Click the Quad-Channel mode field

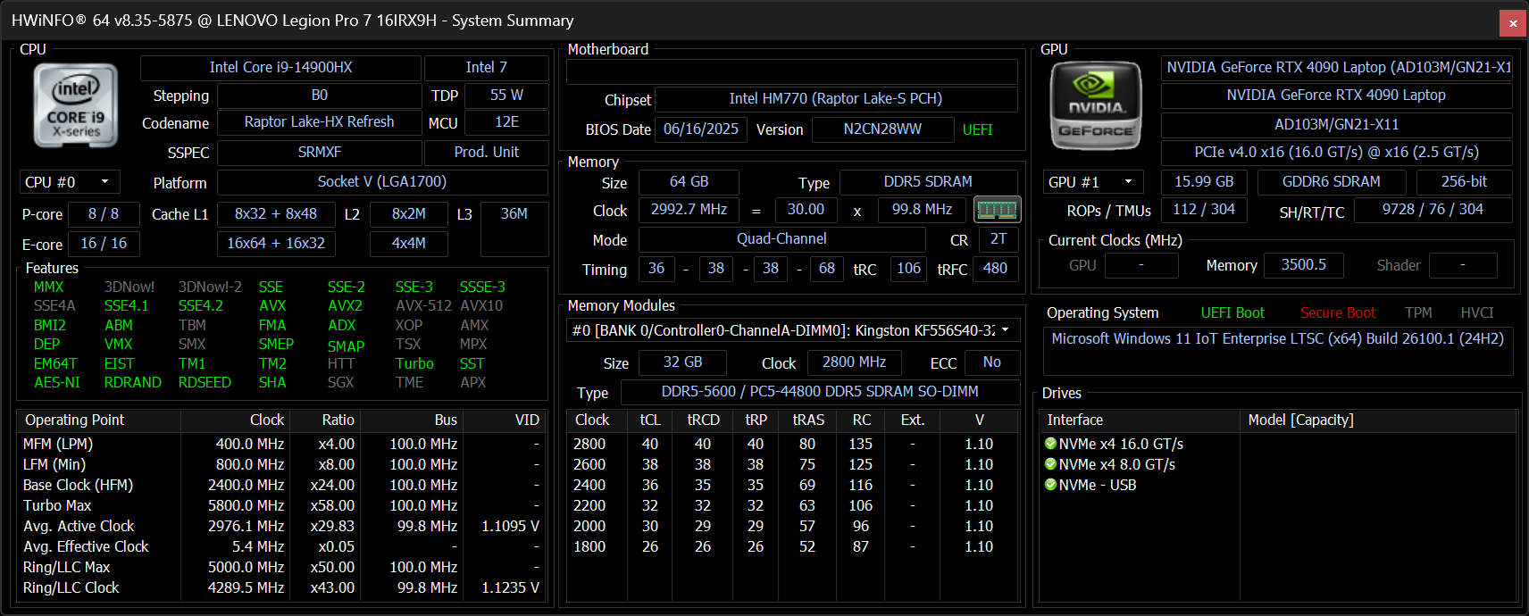[x=781, y=239]
